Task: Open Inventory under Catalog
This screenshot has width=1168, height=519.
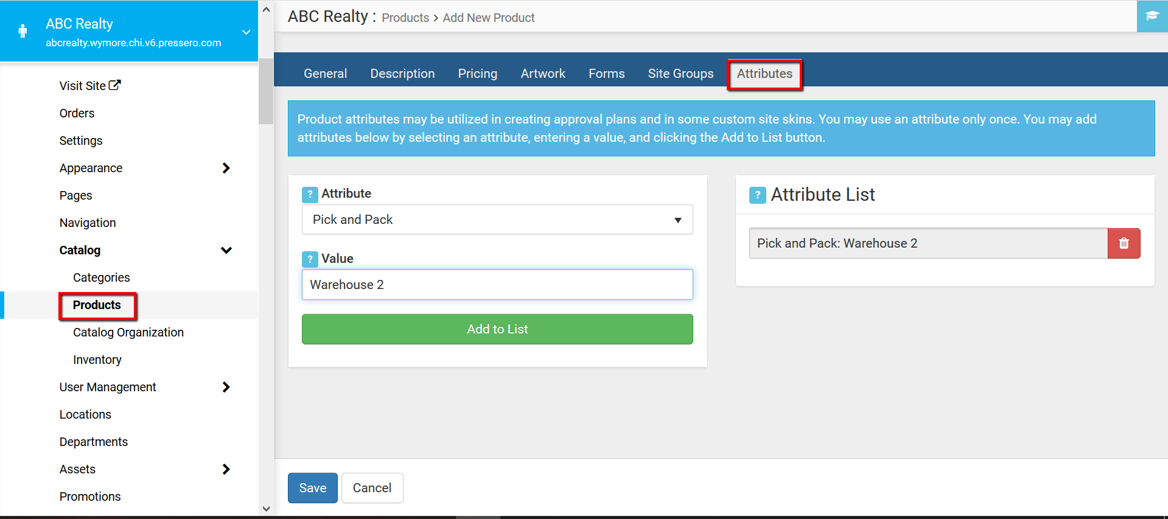Action: 97,360
